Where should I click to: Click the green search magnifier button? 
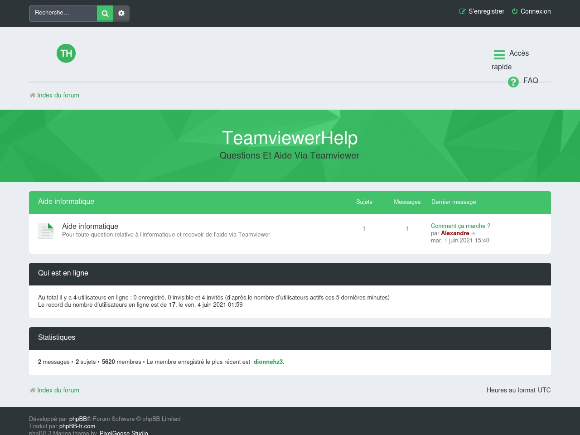105,13
